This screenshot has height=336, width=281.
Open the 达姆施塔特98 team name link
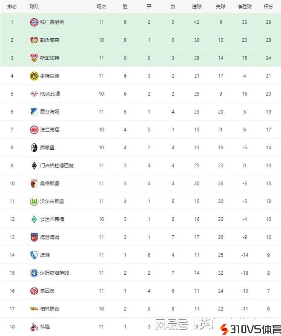(x=54, y=273)
